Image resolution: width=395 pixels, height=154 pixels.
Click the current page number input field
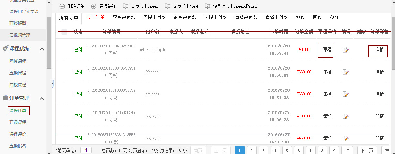86,150
